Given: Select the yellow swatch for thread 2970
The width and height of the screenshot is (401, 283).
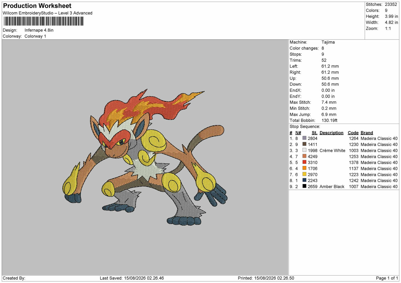Looking at the screenshot, I should tap(304, 174).
